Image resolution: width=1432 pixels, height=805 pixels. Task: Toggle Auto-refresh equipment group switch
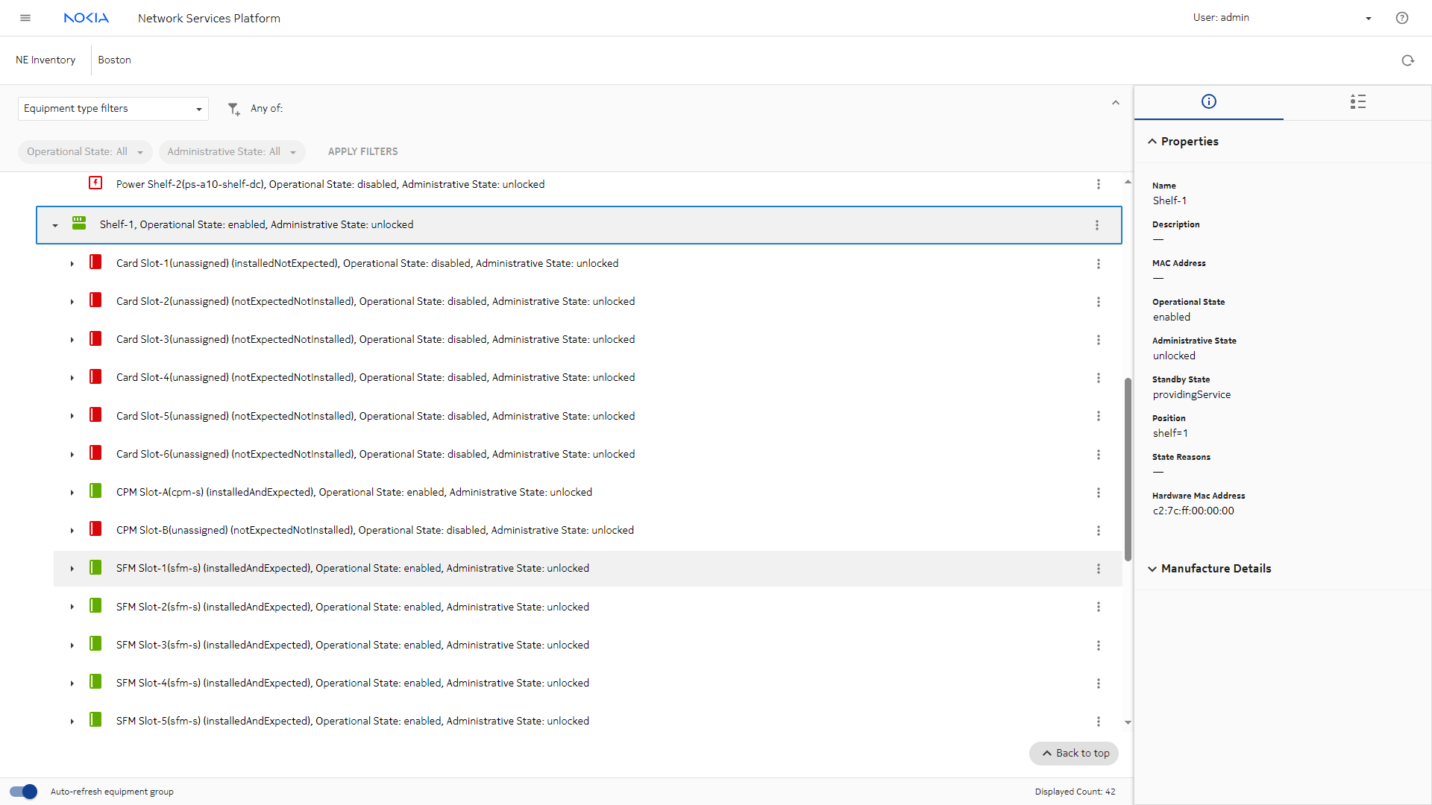click(x=24, y=792)
